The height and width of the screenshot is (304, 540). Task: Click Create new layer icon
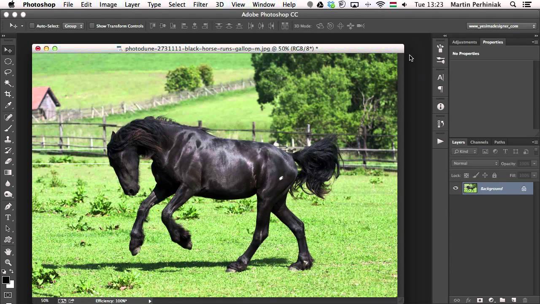point(514,300)
